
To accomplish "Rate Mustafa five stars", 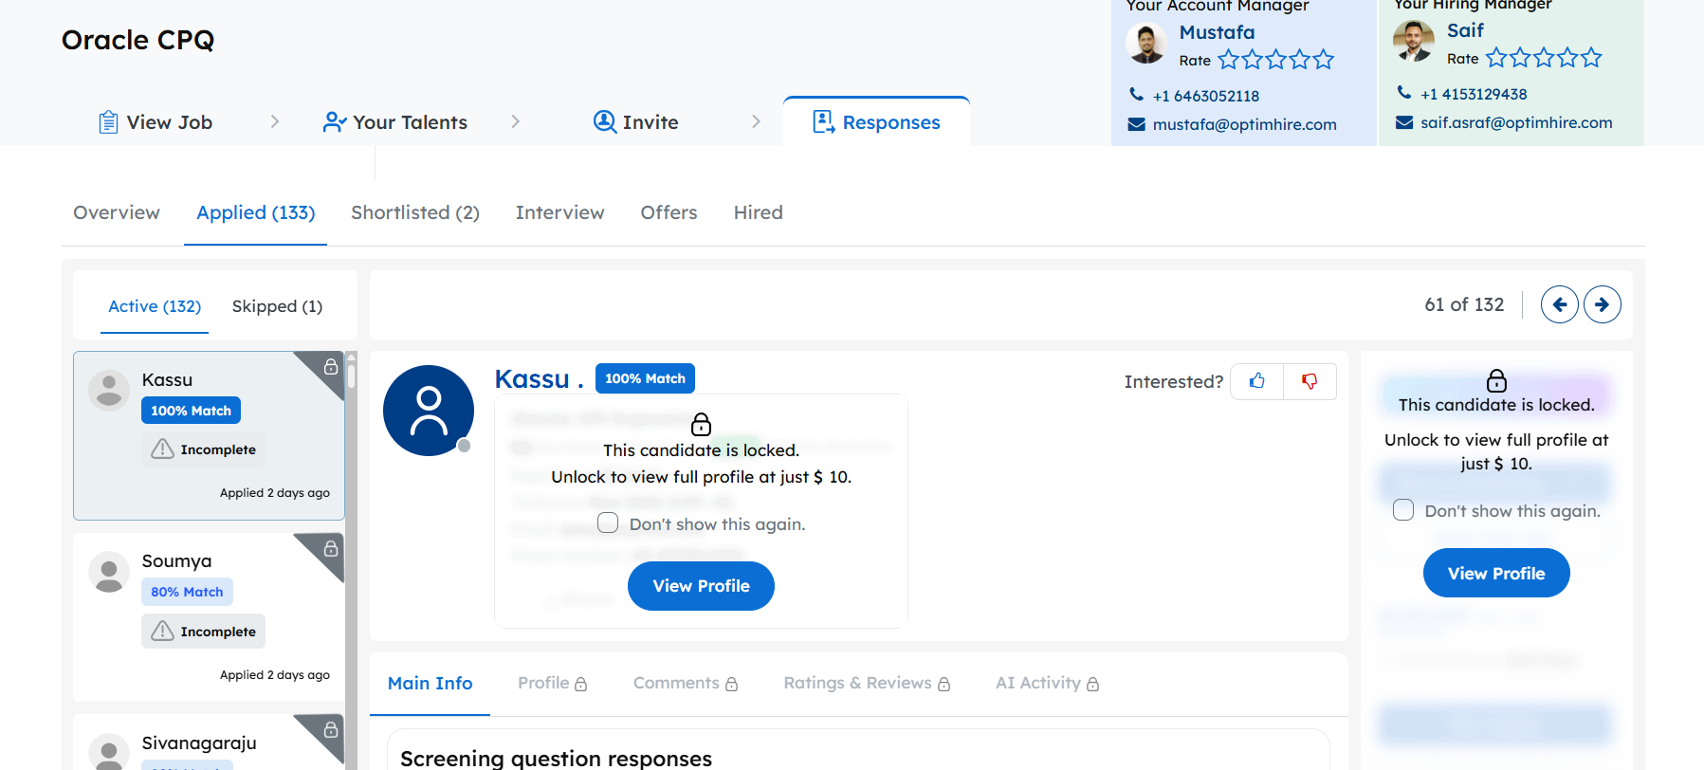I will (1324, 61).
